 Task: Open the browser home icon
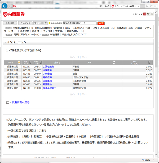147,6
